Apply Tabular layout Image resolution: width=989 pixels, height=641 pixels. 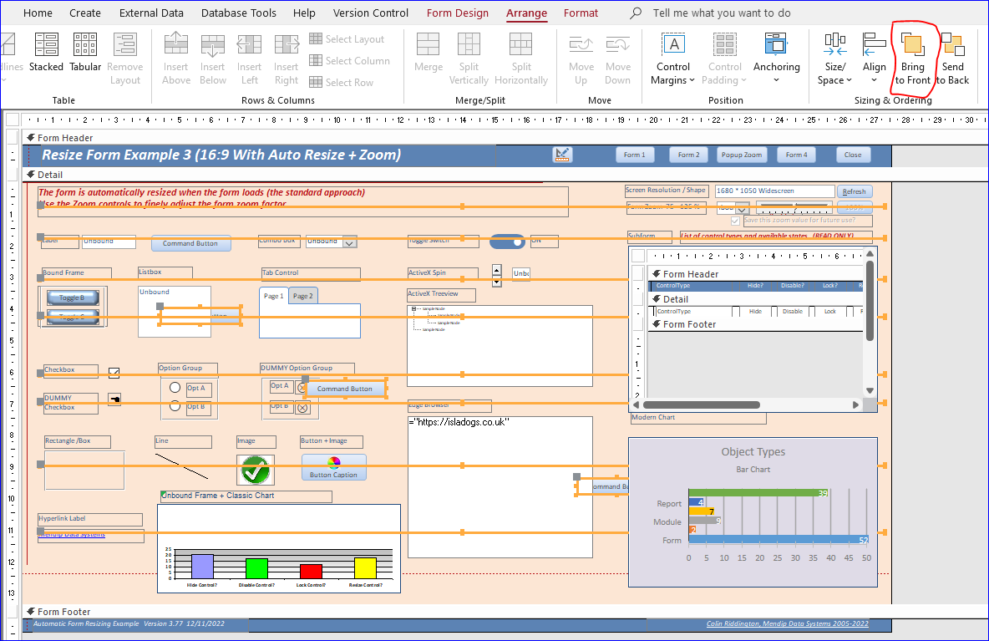pos(85,53)
